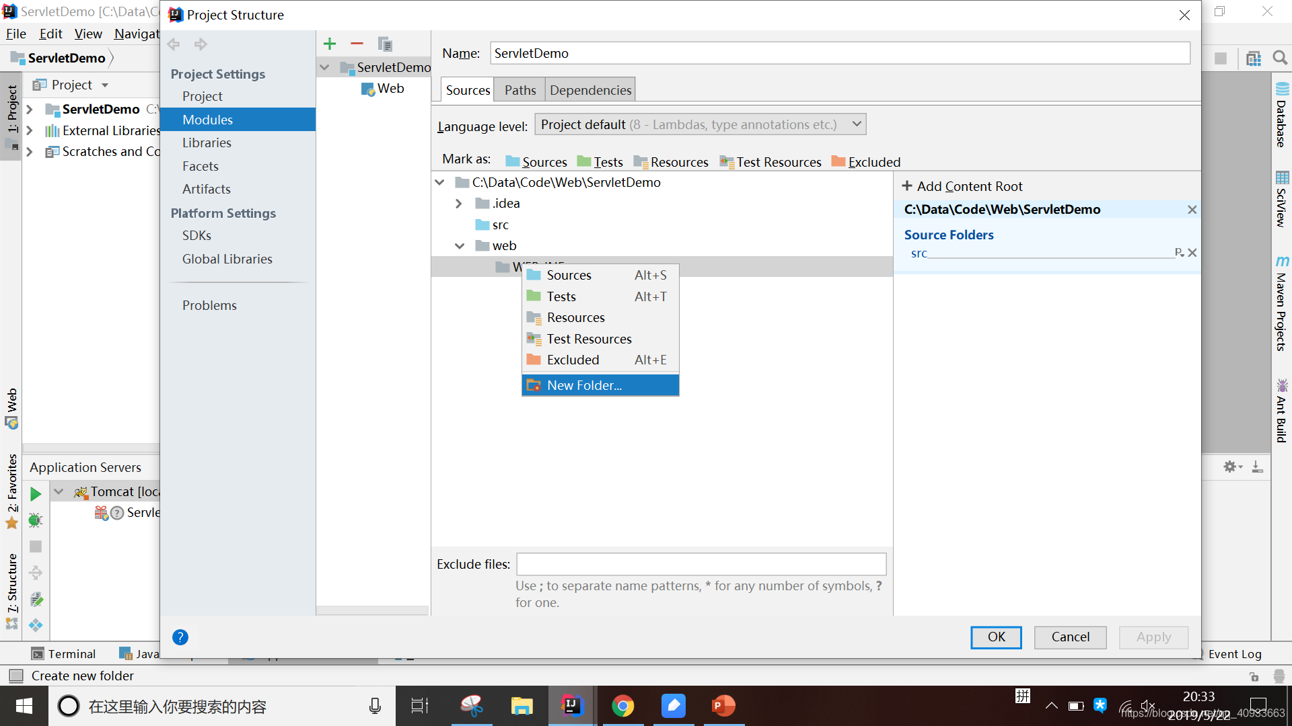1292x726 pixels.
Task: Open PowerPoint from the taskbar
Action: click(724, 706)
